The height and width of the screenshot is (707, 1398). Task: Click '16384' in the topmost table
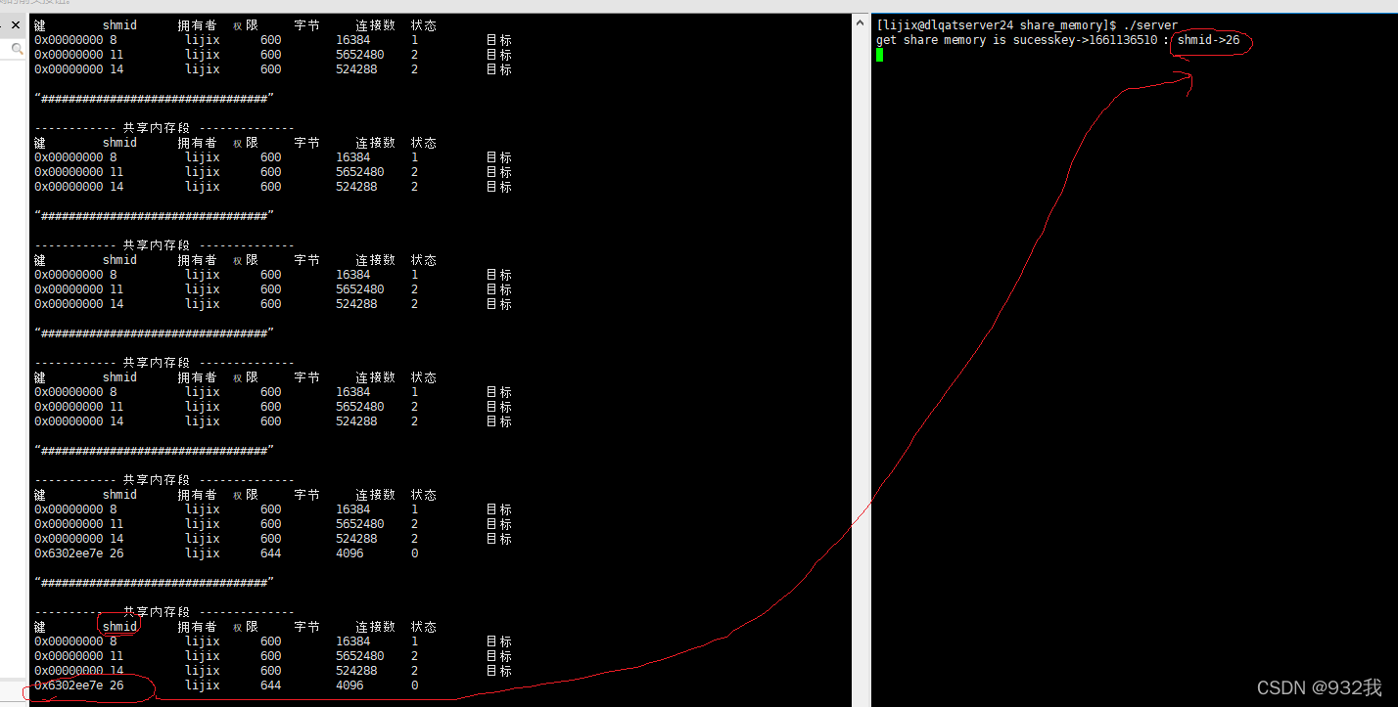(x=352, y=40)
